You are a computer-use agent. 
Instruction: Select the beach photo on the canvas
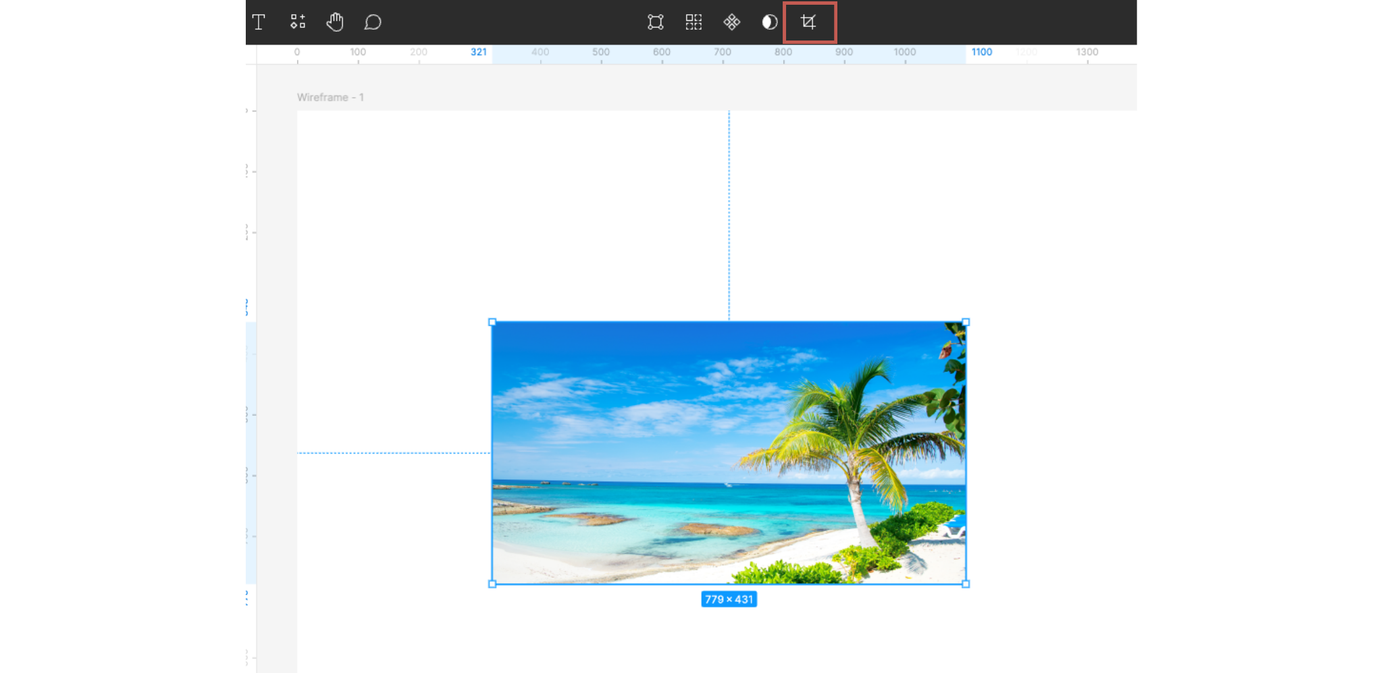[729, 452]
